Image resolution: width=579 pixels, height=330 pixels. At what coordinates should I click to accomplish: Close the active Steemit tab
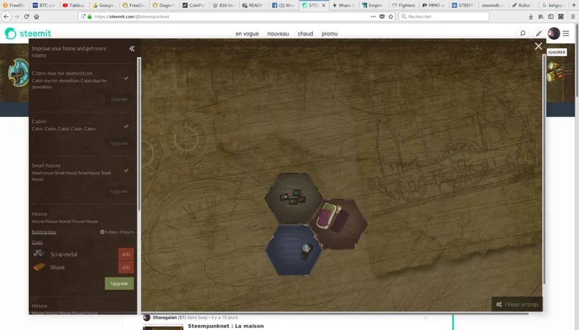[323, 5]
